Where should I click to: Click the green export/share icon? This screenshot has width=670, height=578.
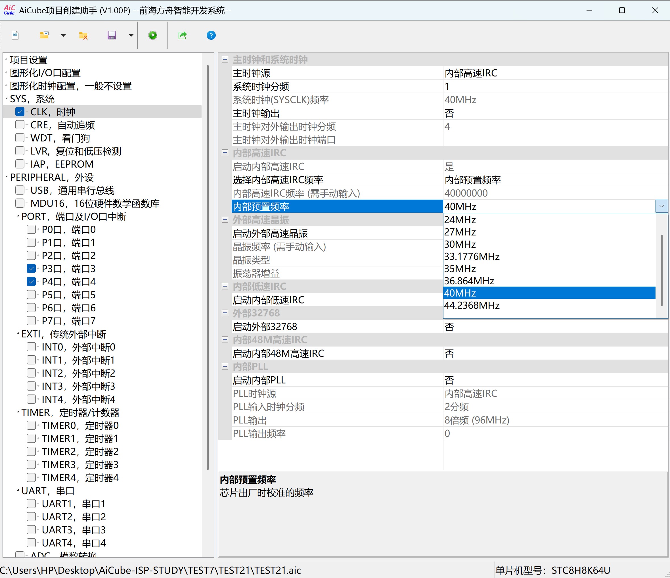(183, 35)
